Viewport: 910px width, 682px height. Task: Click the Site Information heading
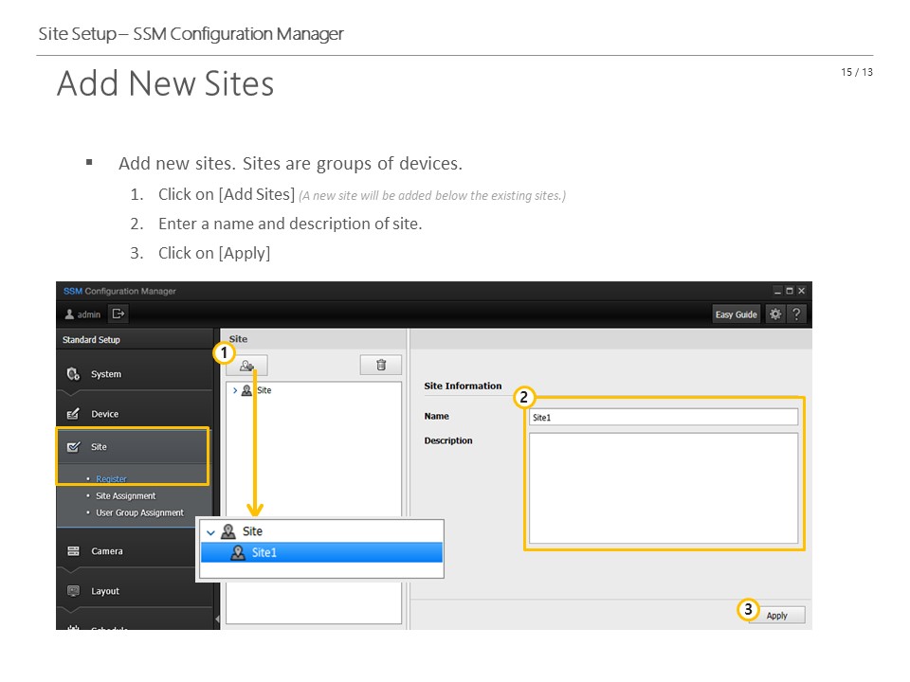pyautogui.click(x=463, y=386)
